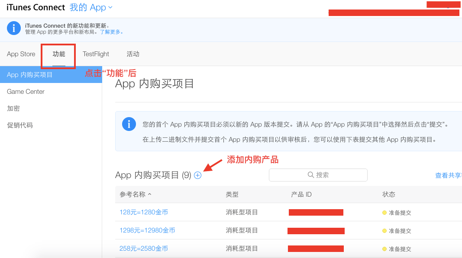The width and height of the screenshot is (462, 258).
Task: Click 消耗型项目 in the 128元 row
Action: (242, 212)
